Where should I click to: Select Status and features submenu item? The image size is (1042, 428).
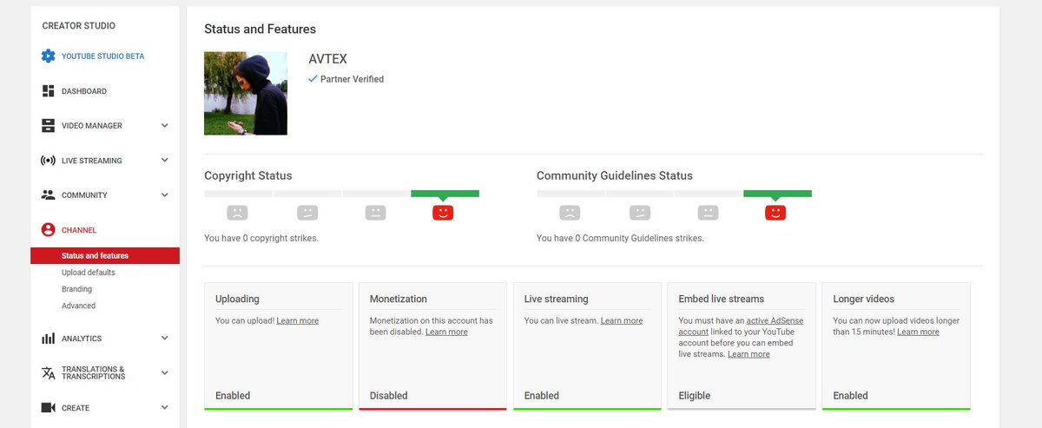click(x=105, y=256)
